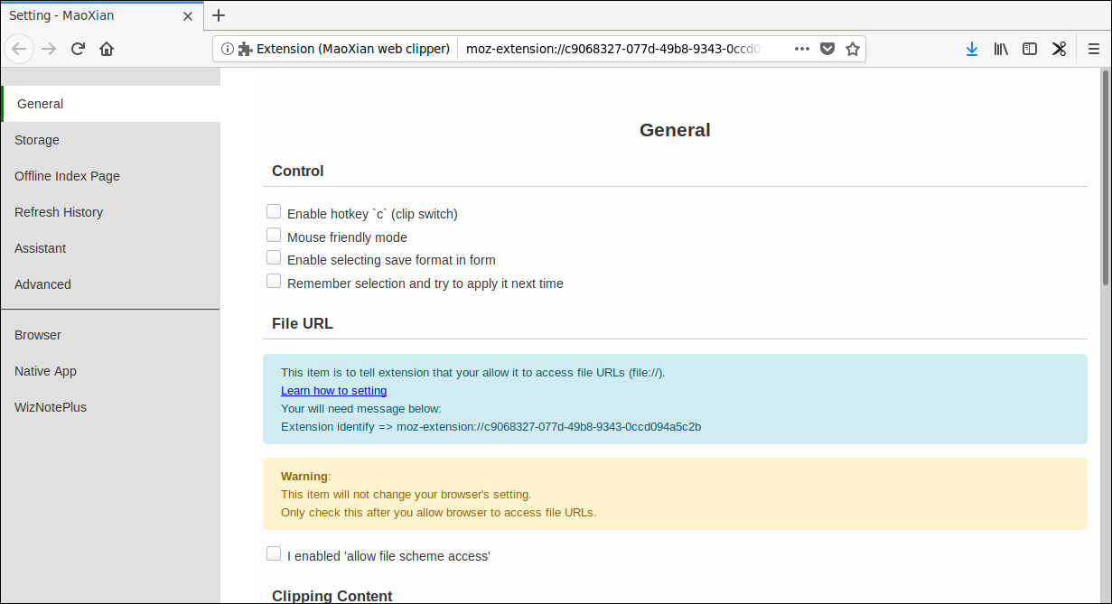Toggle the sidebar view icon
This screenshot has height=604, width=1112.
[x=1030, y=49]
